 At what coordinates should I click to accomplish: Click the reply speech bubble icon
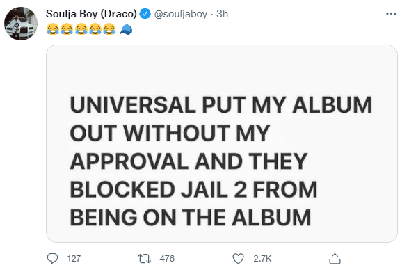(x=52, y=259)
